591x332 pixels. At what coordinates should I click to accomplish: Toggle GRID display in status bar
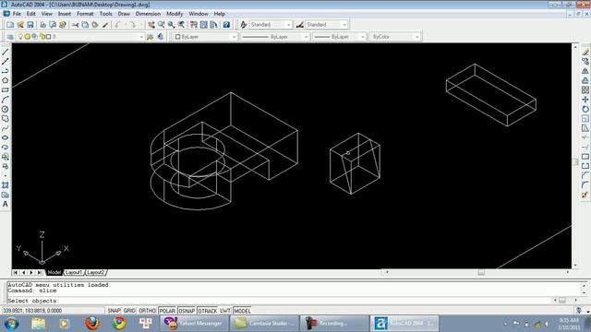pos(129,311)
